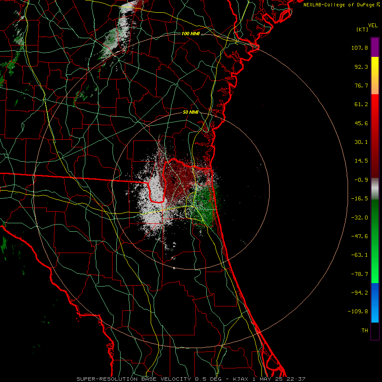Click the -0.9 velocity scale value
This screenshot has width=382, height=382.
click(x=361, y=180)
